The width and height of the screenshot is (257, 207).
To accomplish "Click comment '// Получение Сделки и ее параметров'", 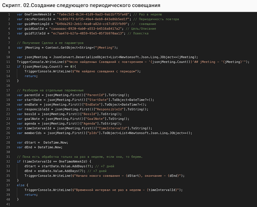I will click(x=50, y=43).
